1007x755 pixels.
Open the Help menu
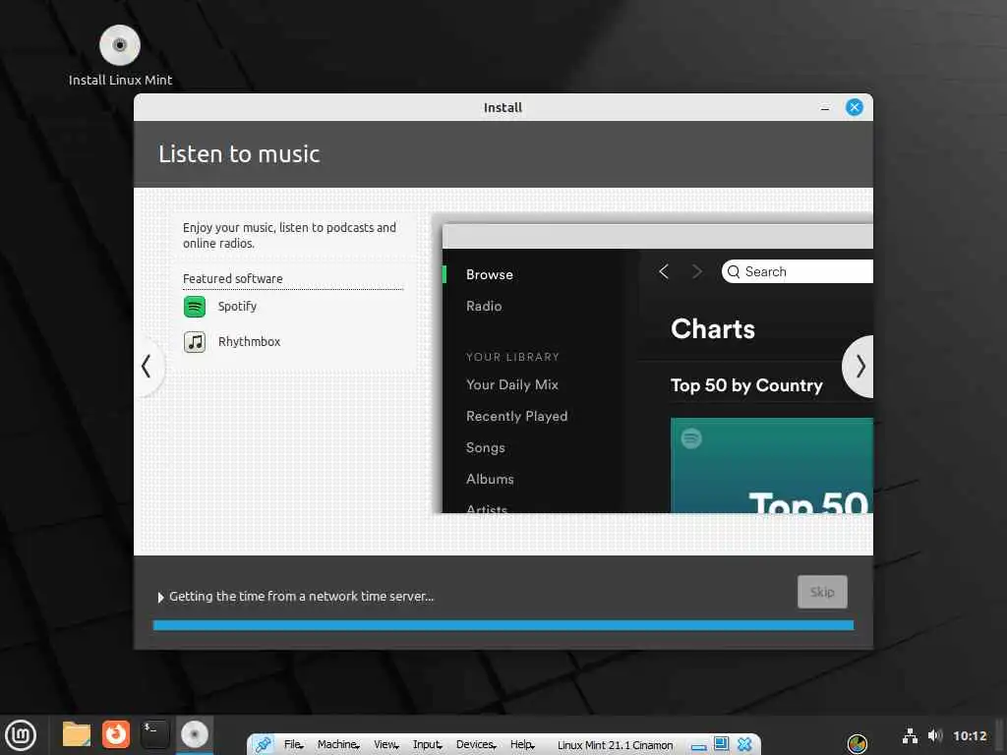(522, 745)
